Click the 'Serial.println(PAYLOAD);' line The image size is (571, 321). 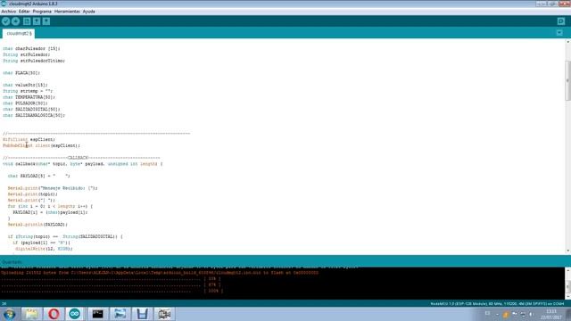pos(37,225)
